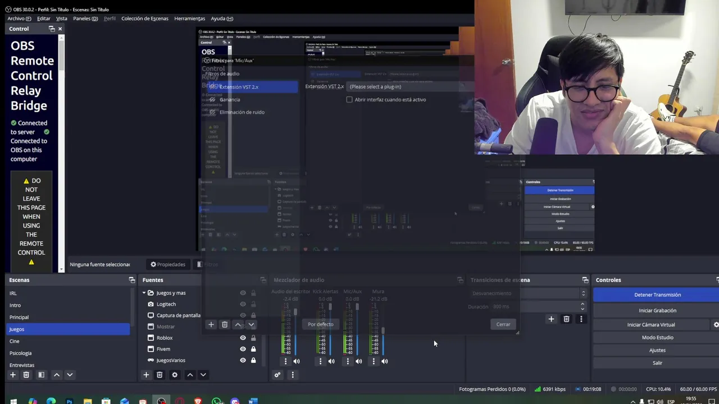The height and width of the screenshot is (404, 719).
Task: Open advanced audio properties gears icon
Action: (277, 375)
